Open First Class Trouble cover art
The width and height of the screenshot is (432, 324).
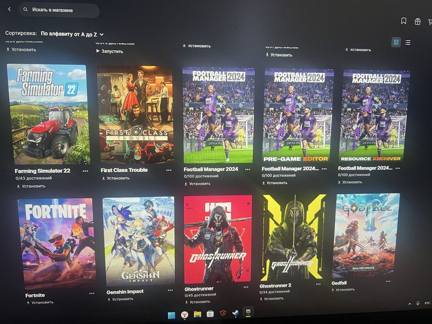[136, 114]
